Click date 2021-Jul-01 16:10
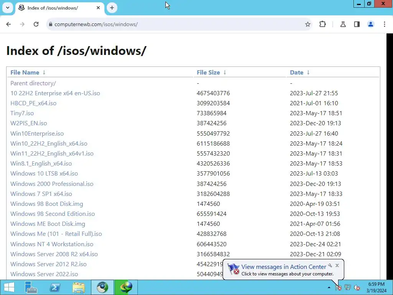Screen dimensions: 393x295 (x=314, y=103)
